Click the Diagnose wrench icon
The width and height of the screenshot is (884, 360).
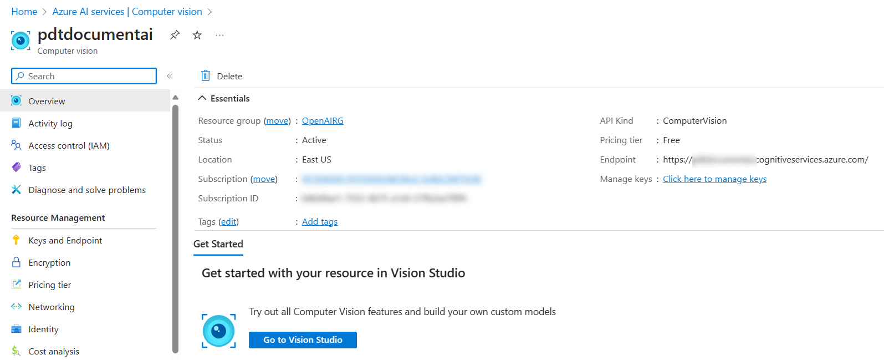coord(17,190)
